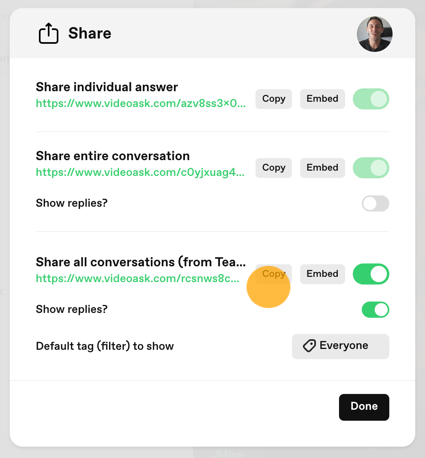This screenshot has width=425, height=458.
Task: Click the Share icon in the header
Action: (x=49, y=33)
